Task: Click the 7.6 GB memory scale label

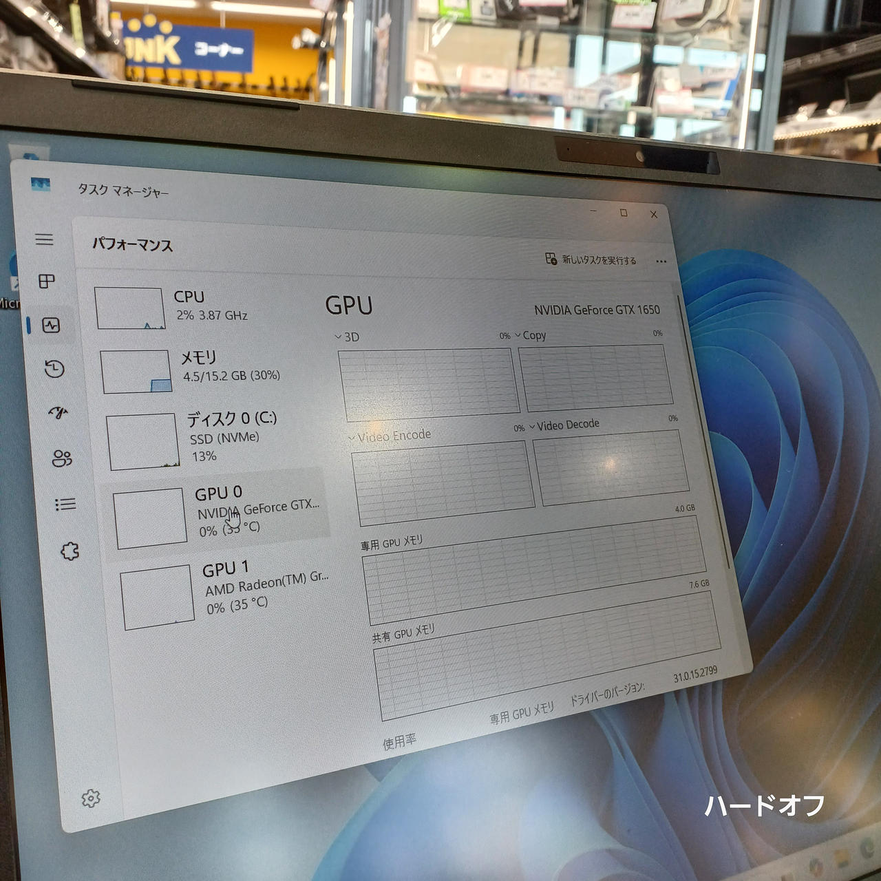Action: [699, 584]
